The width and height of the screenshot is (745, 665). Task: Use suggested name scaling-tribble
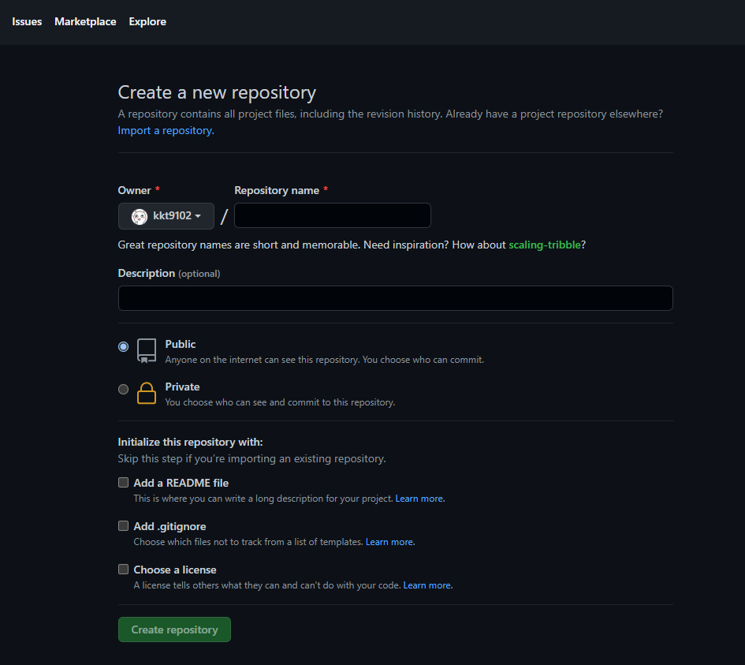click(545, 245)
